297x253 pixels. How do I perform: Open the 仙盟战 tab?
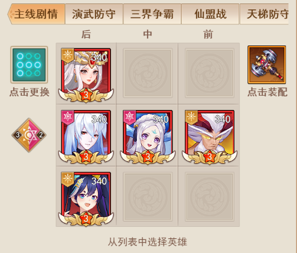tap(210, 14)
